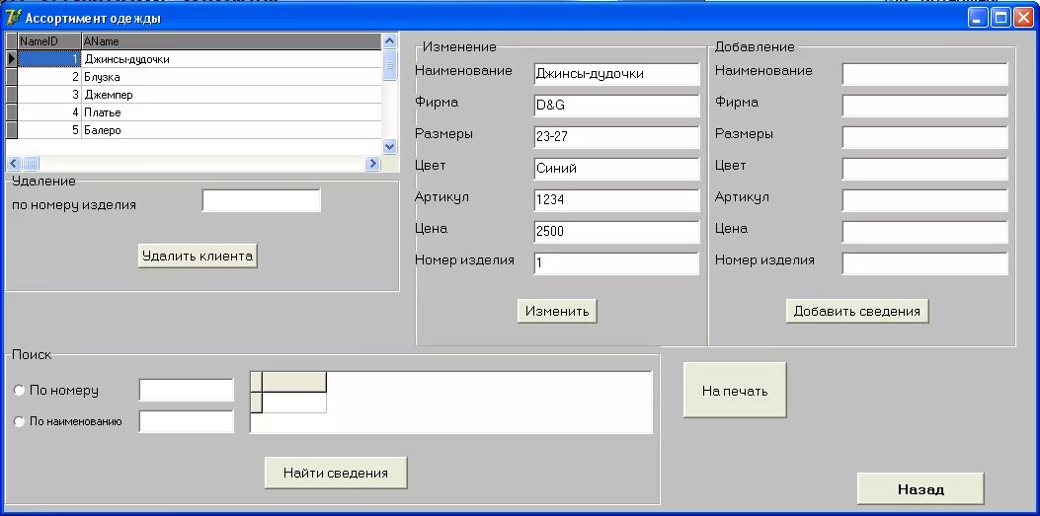Click the Изменение "Артикул" field containing 1234
Screen dimensions: 1040x516
616,200
